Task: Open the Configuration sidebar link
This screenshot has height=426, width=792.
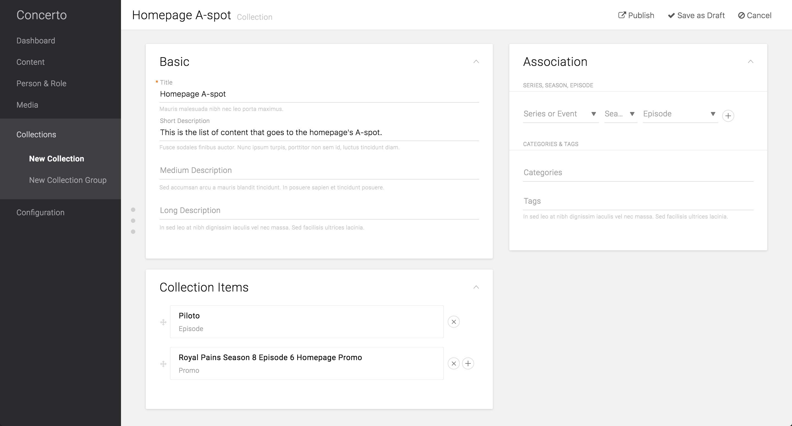Action: [x=40, y=212]
